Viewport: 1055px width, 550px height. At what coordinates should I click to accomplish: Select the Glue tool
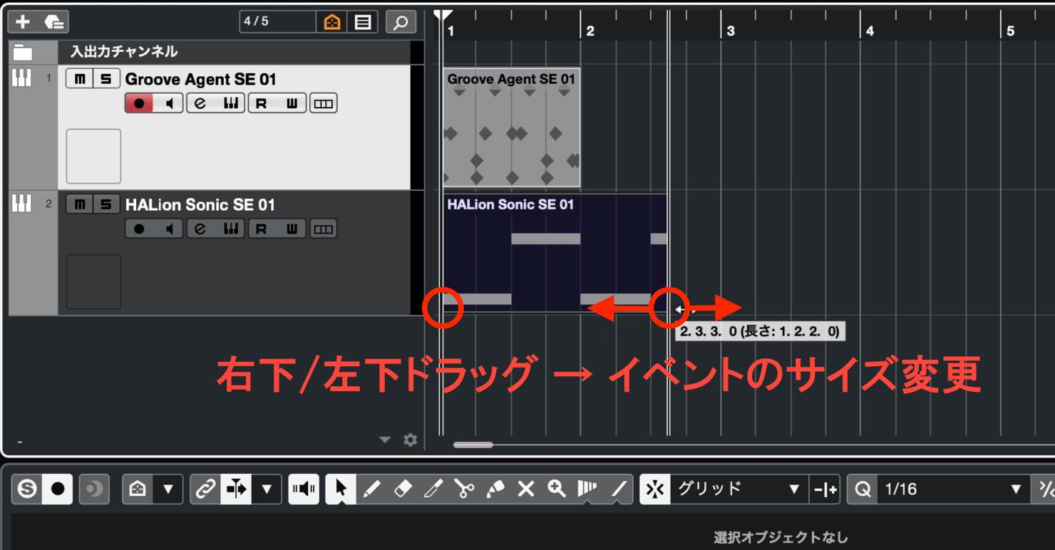pyautogui.click(x=495, y=489)
